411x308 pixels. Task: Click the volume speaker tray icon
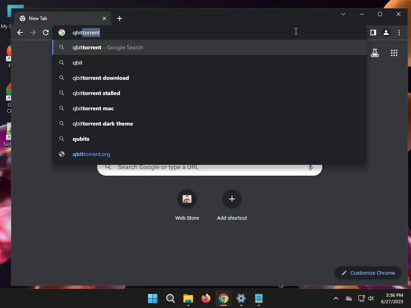pyautogui.click(x=371, y=298)
